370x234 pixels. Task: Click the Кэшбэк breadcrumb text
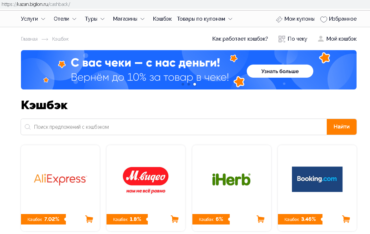tap(60, 39)
